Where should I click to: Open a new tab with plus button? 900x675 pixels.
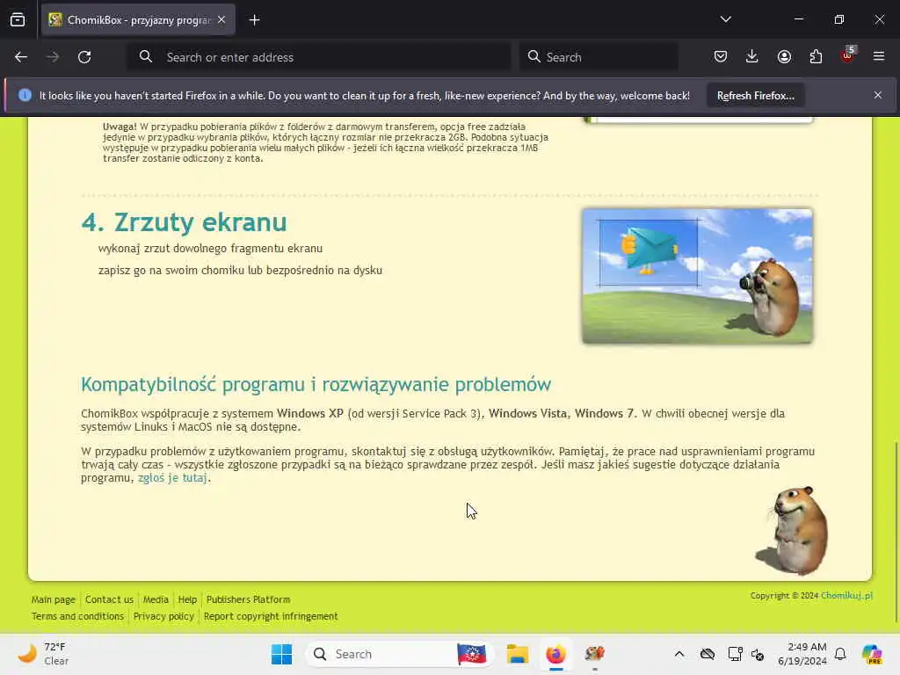pos(254,20)
